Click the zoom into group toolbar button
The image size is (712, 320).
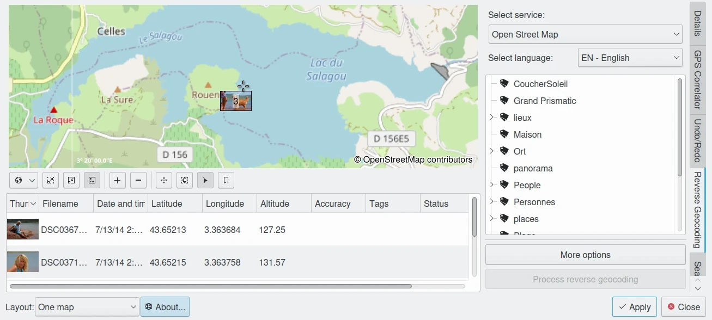point(50,180)
